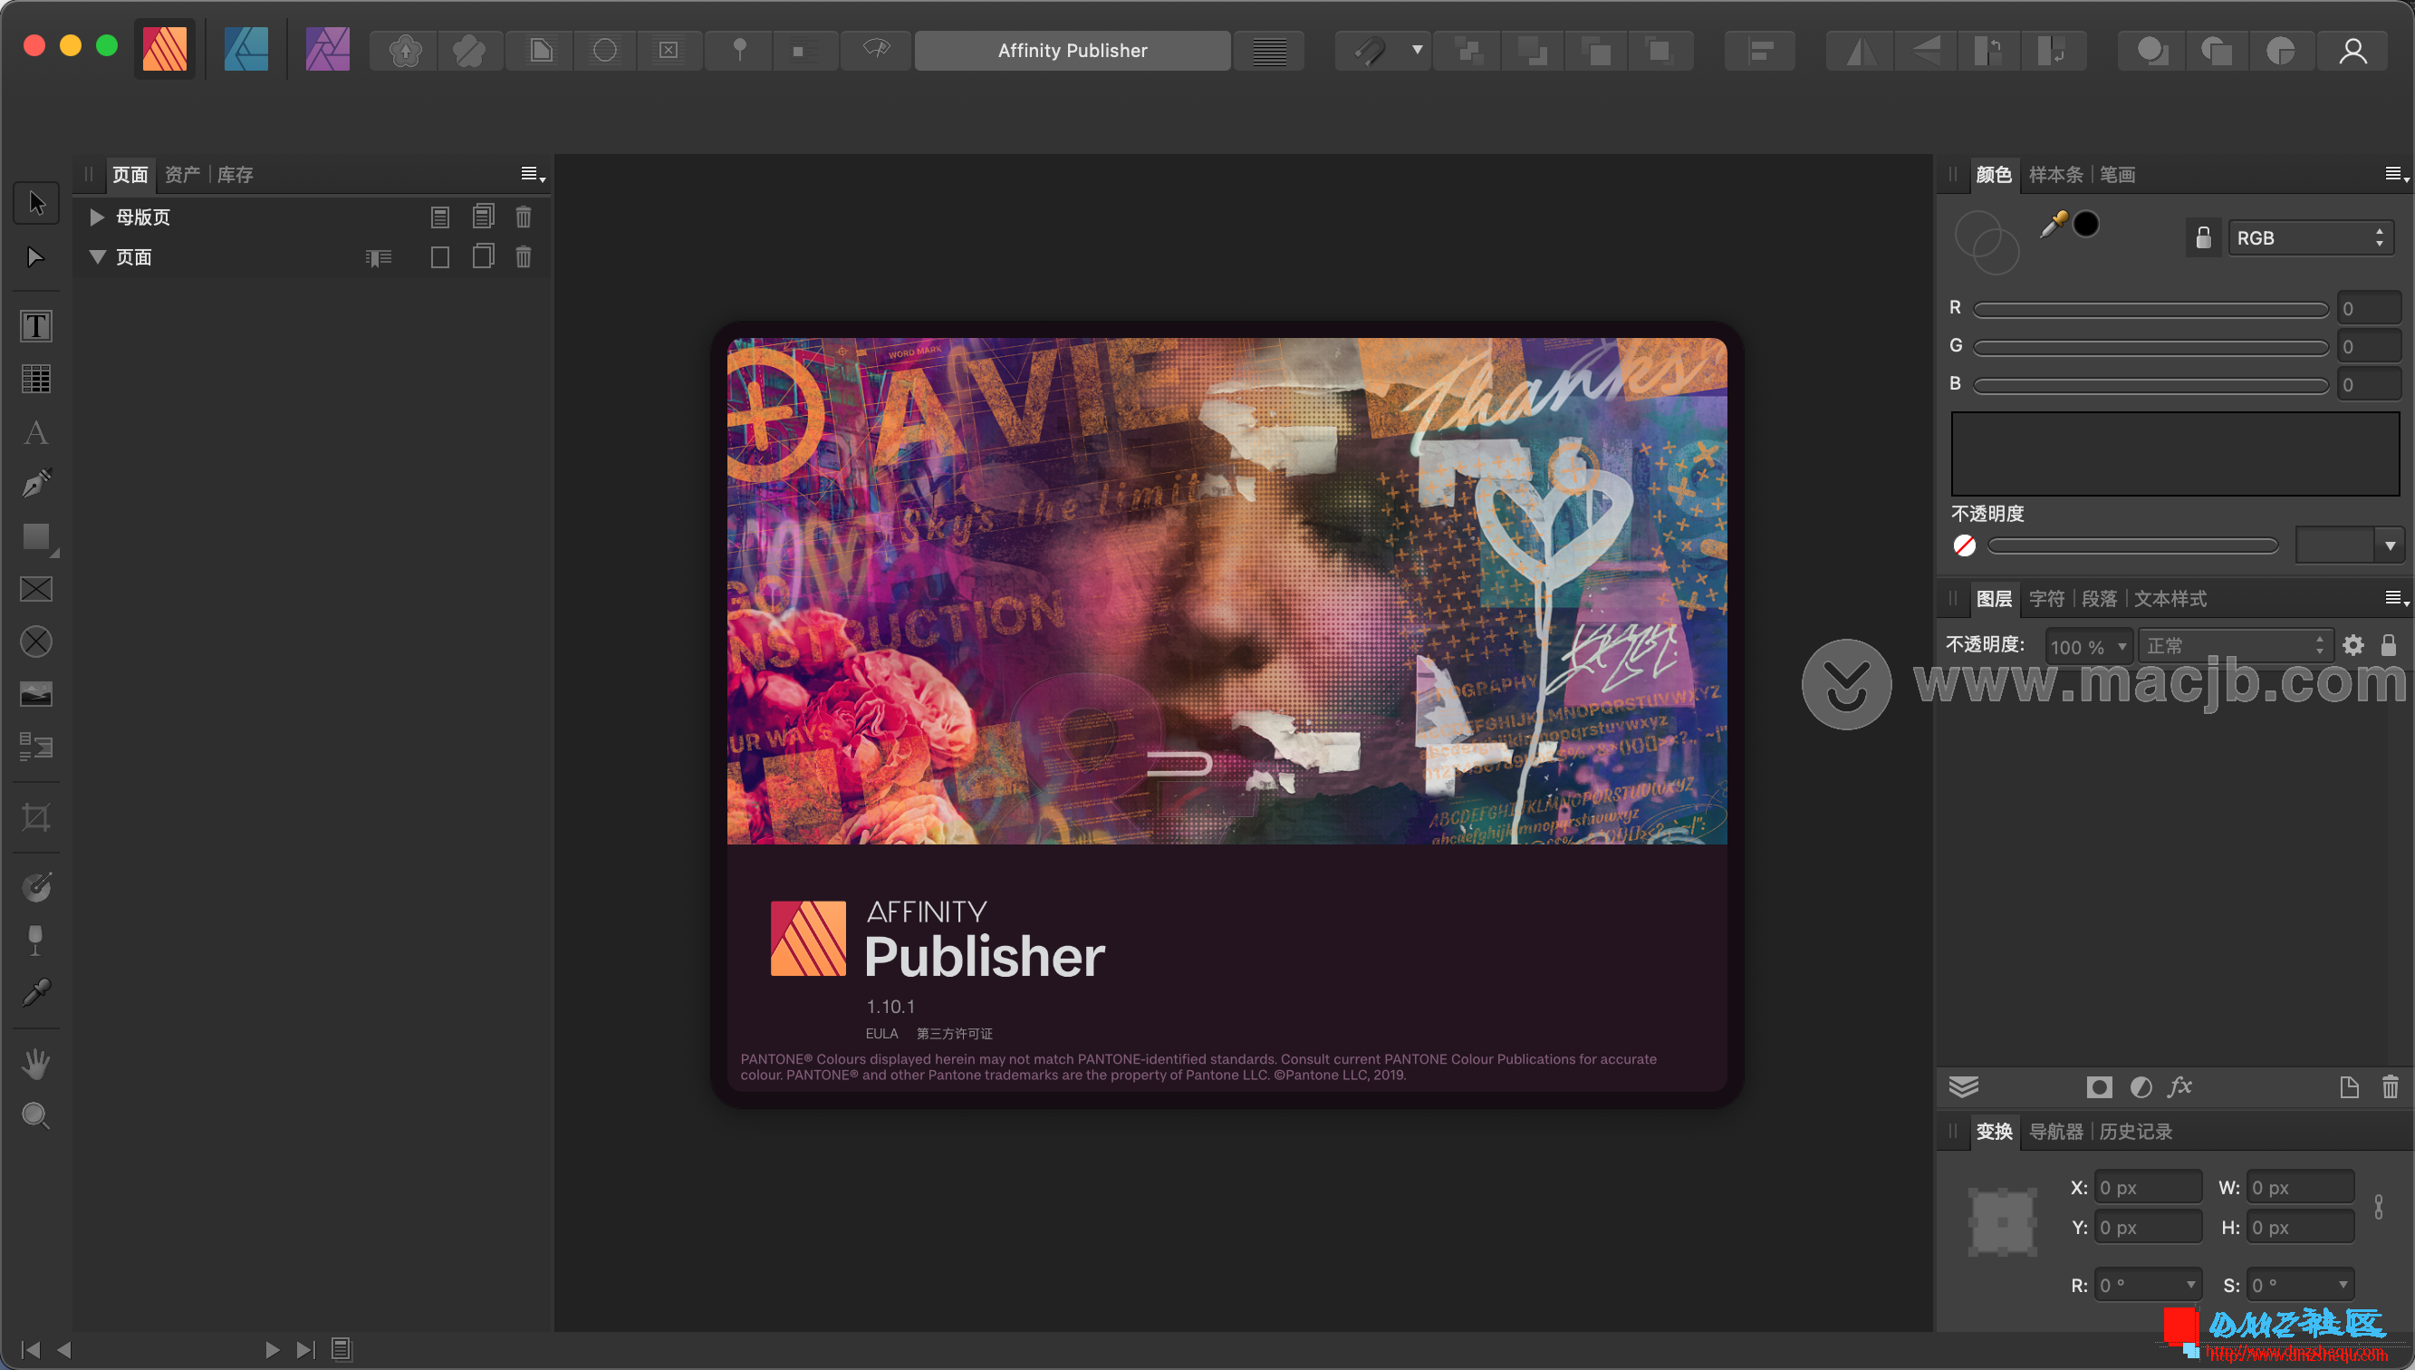Select the Fill gradient tool
The image size is (2415, 1370).
35,886
